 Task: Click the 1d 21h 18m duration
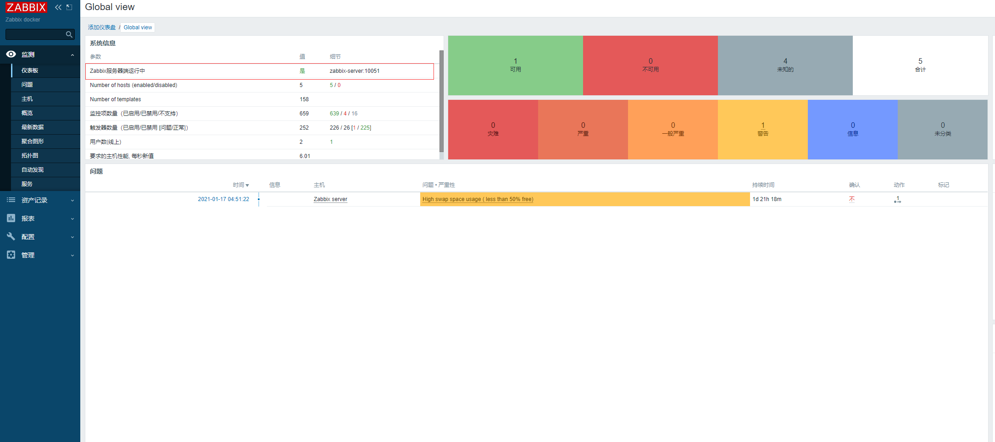[x=767, y=199]
